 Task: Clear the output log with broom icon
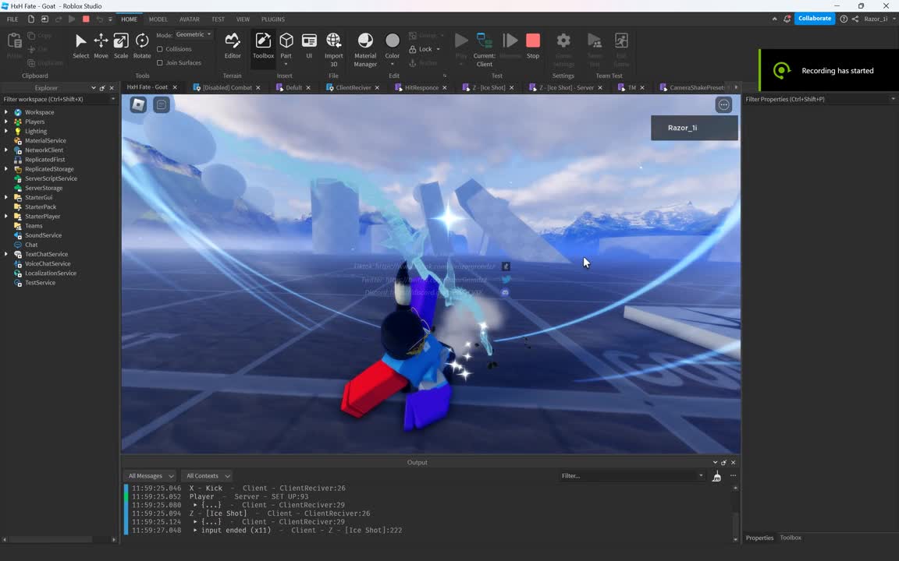pos(716,476)
